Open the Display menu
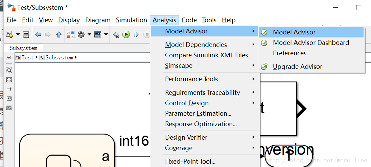This screenshot has height=167, width=371. tap(69, 20)
